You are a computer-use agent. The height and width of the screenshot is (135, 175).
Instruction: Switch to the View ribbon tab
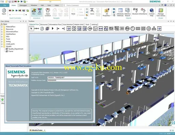pyautogui.click(x=49, y=5)
